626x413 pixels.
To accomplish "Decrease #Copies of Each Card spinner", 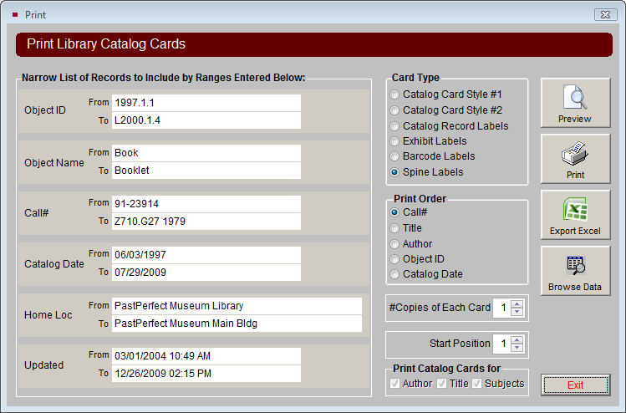I will point(517,312).
